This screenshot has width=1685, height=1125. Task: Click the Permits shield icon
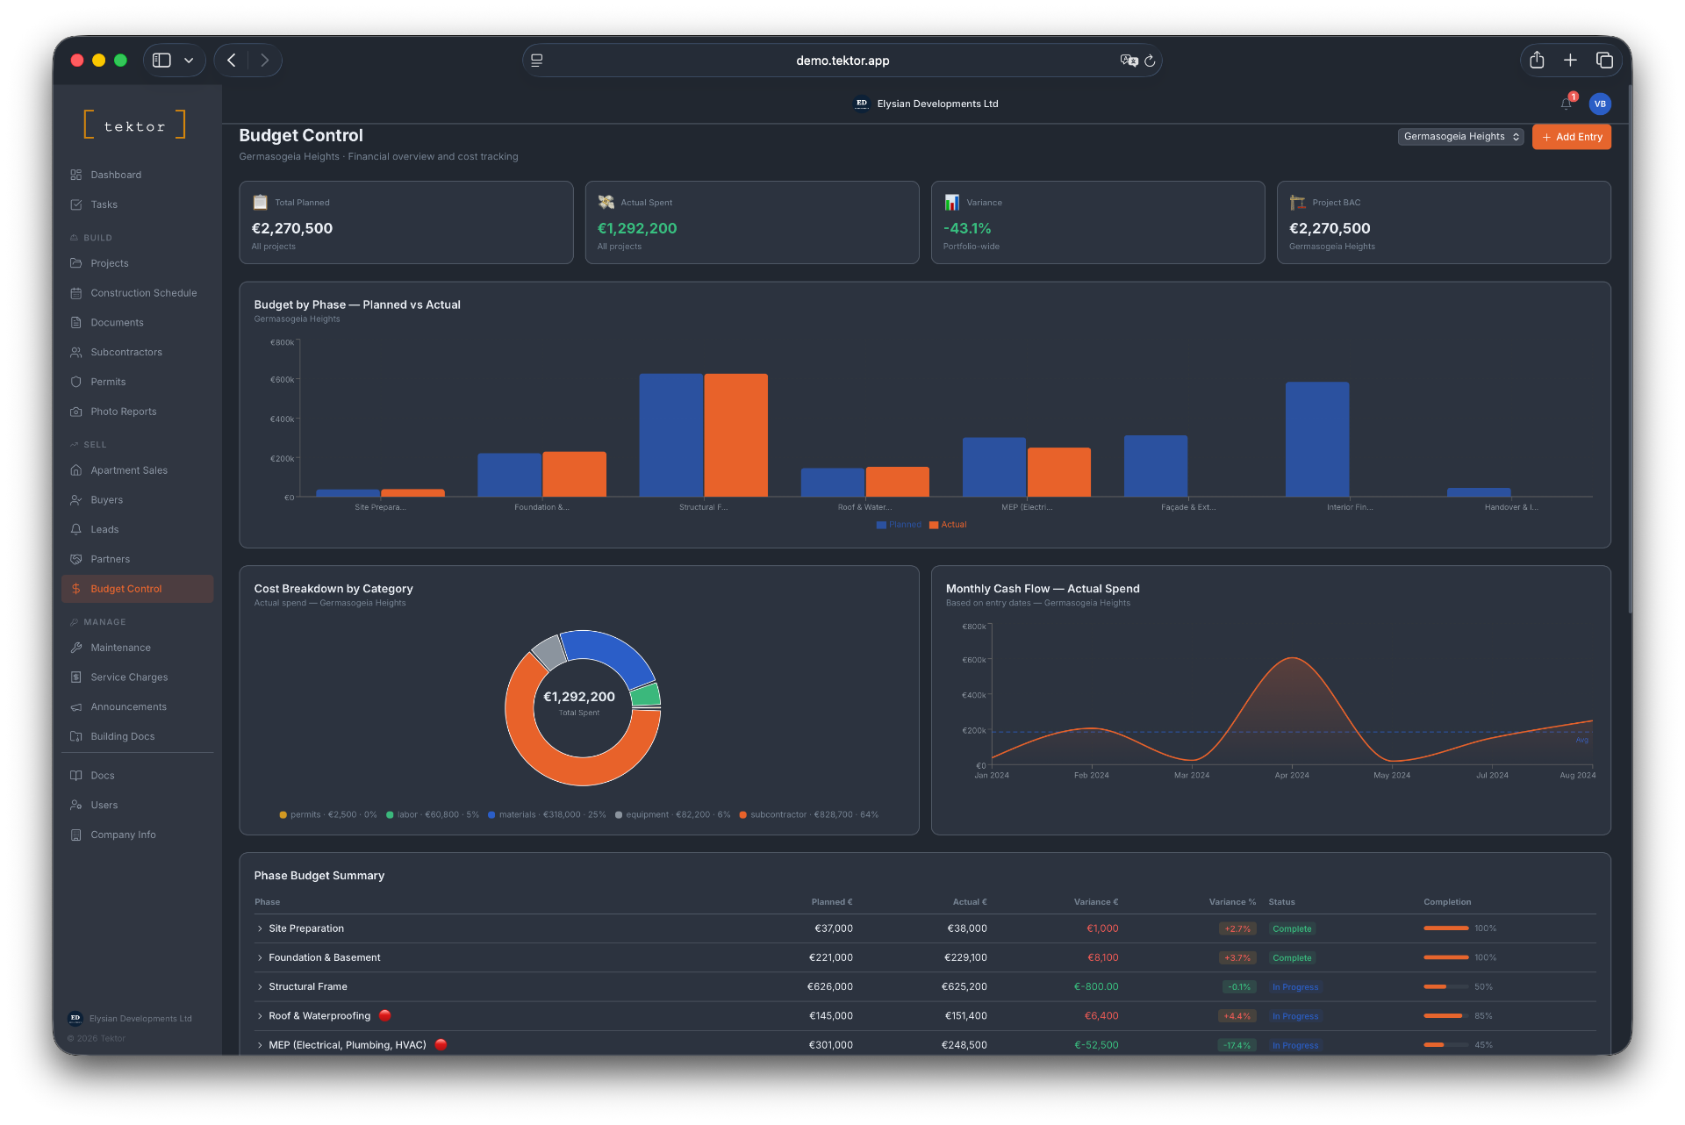(x=77, y=382)
